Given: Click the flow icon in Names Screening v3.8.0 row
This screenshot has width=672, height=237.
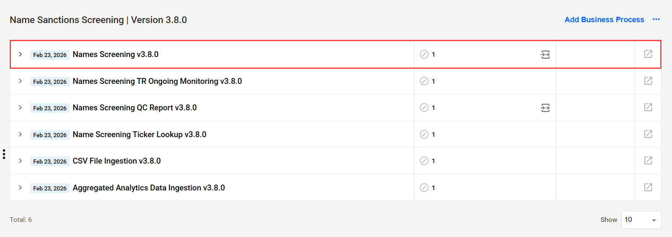Looking at the screenshot, I should click(545, 55).
